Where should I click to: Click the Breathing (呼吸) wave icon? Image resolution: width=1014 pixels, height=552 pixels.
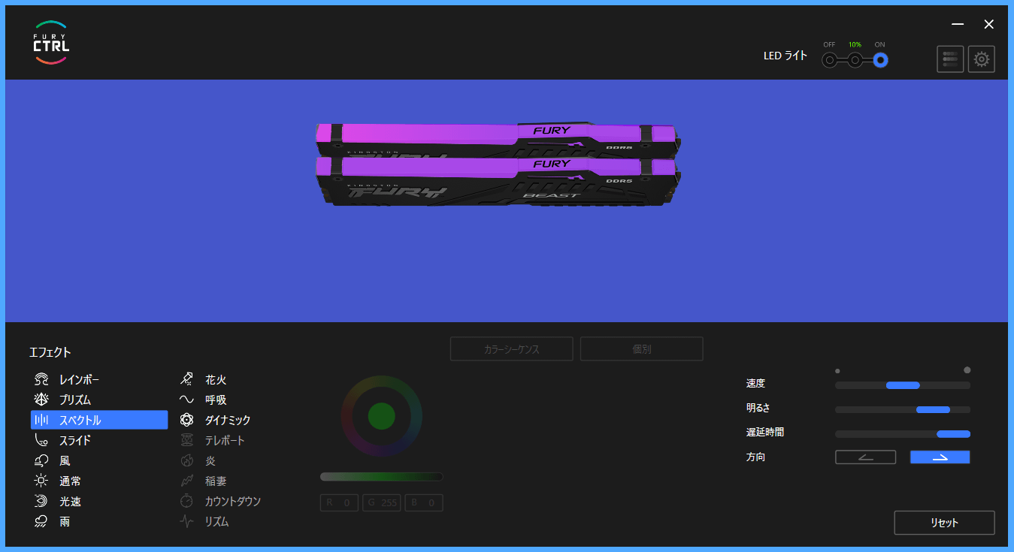187,400
